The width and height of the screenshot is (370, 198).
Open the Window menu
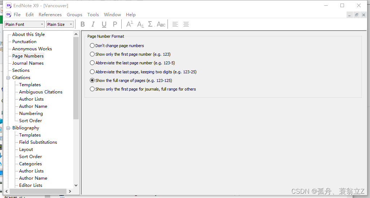pyautogui.click(x=112, y=15)
